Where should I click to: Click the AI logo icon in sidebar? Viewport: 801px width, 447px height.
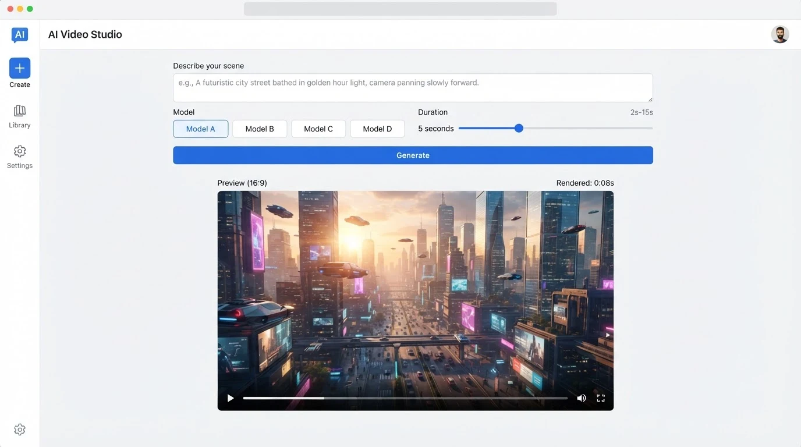(20, 35)
